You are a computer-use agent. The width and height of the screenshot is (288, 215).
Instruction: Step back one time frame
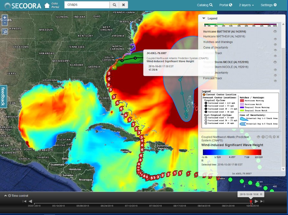[x=30, y=201]
